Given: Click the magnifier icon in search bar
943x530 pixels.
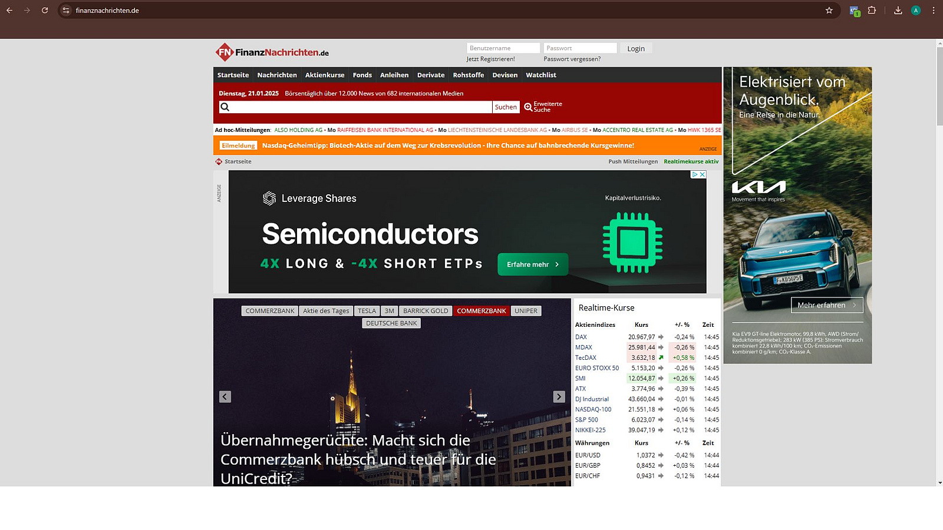Looking at the screenshot, I should click(225, 107).
